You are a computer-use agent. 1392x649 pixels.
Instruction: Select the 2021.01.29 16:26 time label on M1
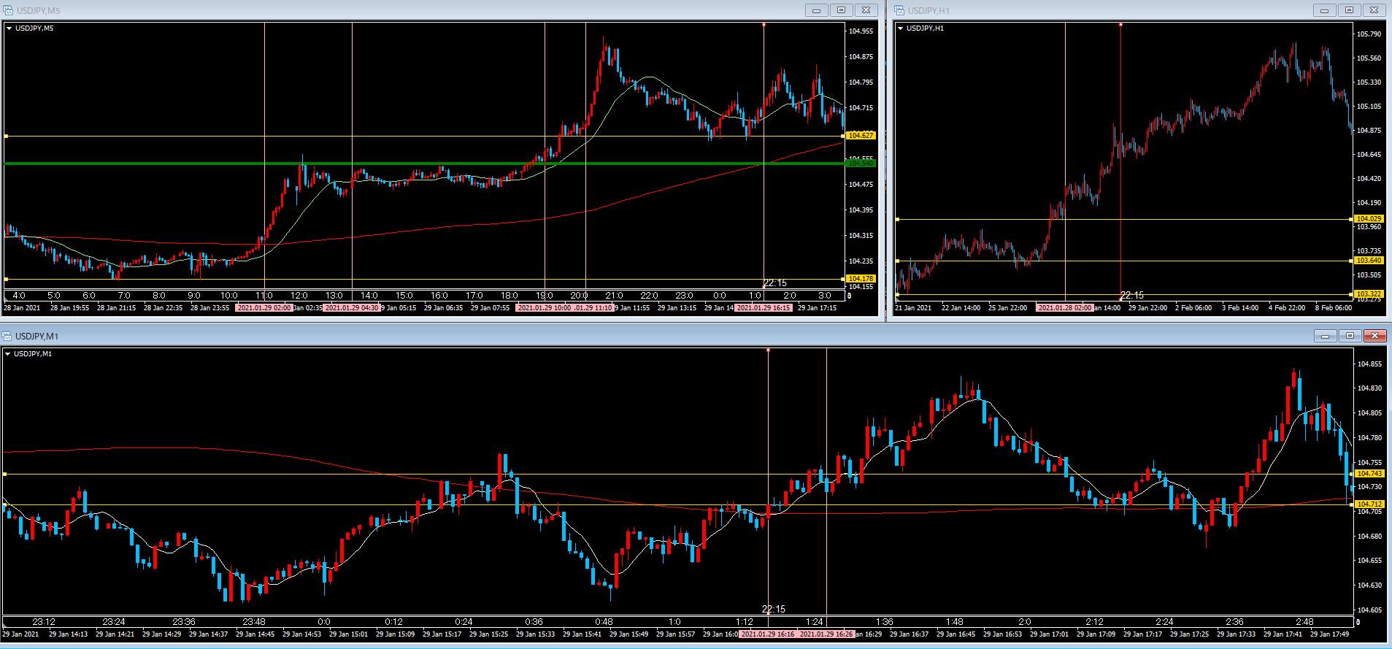826,634
